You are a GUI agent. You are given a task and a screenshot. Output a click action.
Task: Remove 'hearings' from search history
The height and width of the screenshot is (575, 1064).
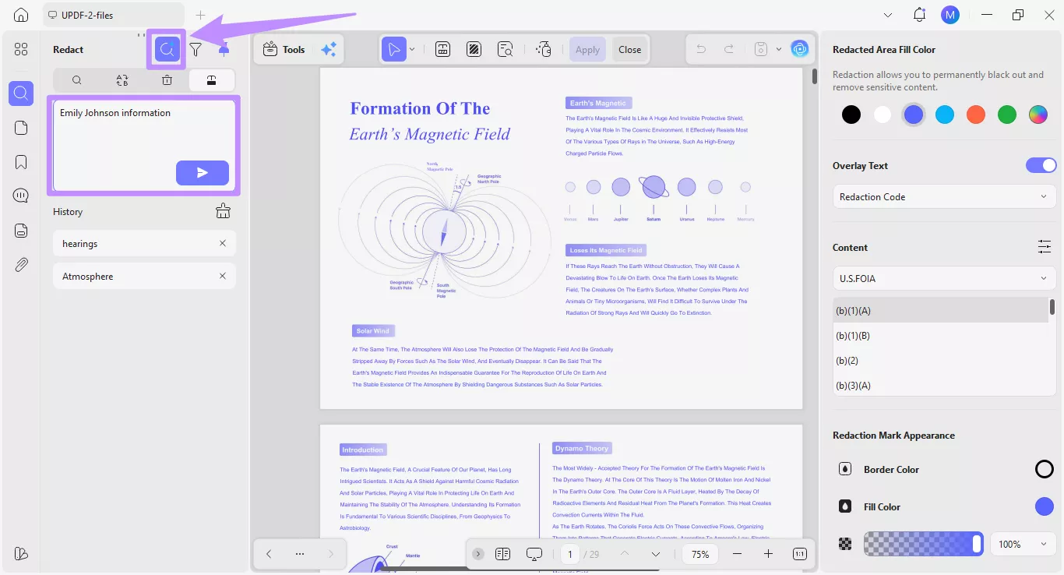pos(223,244)
